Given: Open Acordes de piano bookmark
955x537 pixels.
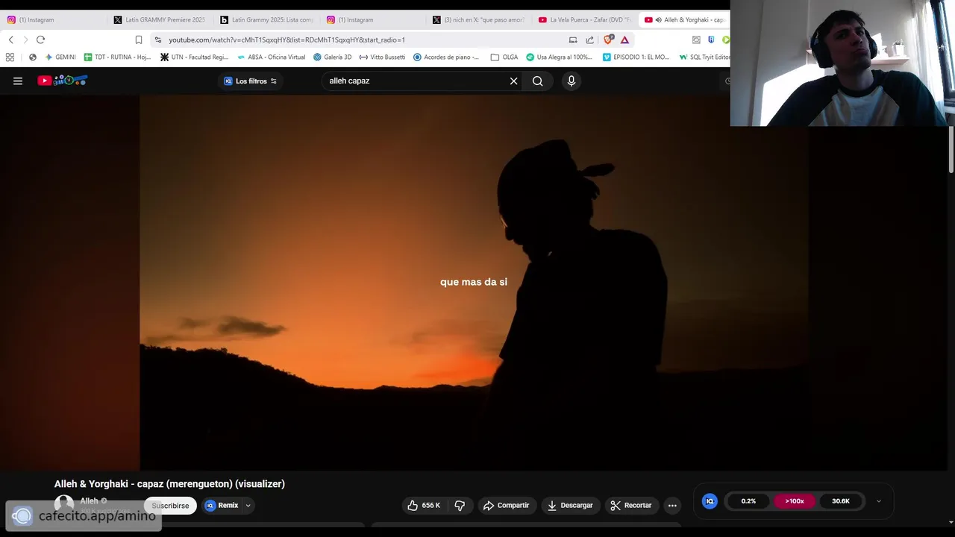Looking at the screenshot, I should pyautogui.click(x=446, y=57).
